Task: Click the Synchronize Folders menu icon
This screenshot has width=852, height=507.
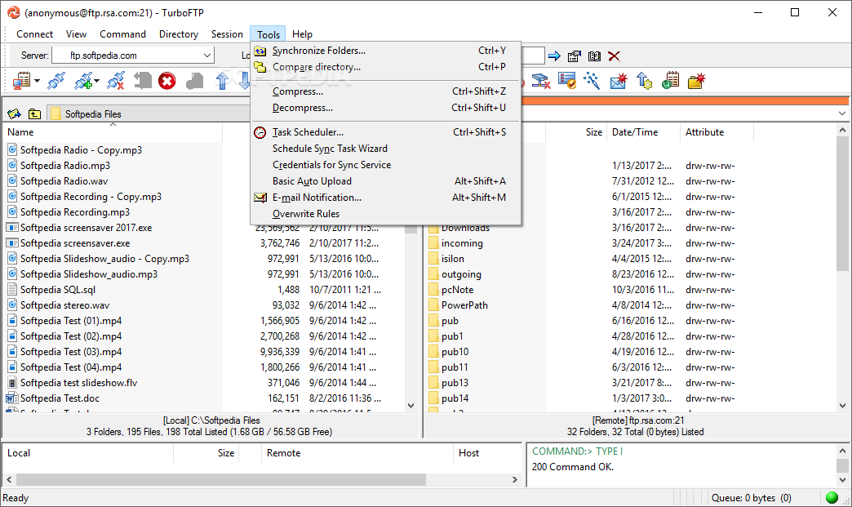Action: coord(260,51)
